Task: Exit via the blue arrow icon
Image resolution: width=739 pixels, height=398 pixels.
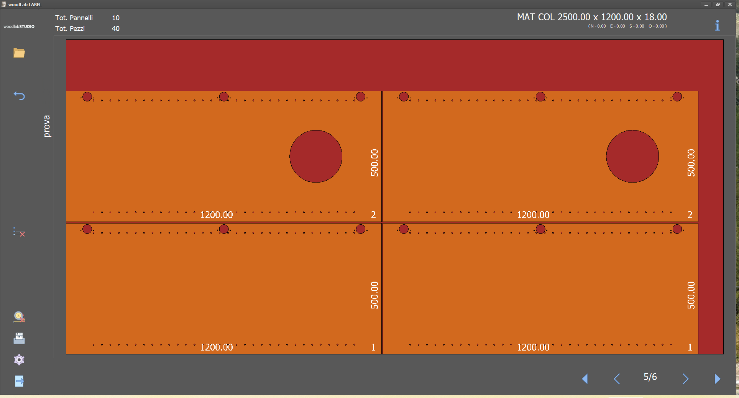Action: pyautogui.click(x=19, y=381)
